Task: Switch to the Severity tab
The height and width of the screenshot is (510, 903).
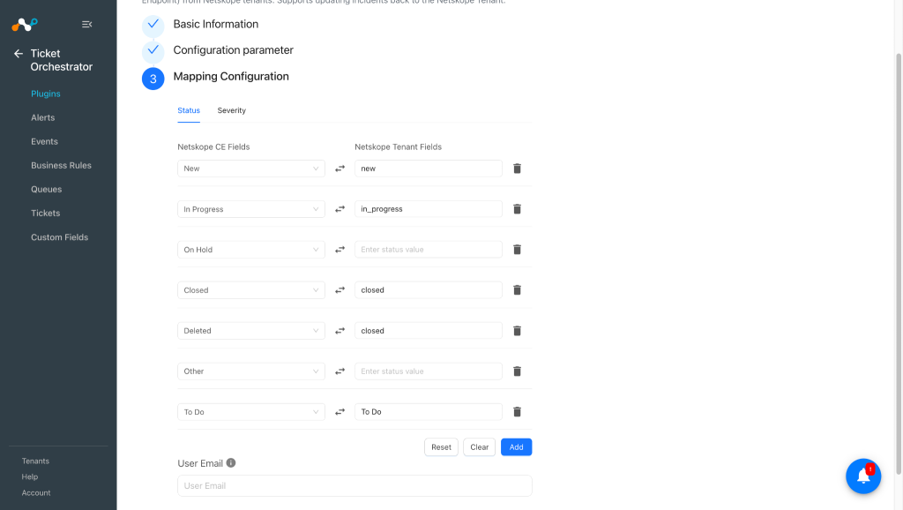Action: (232, 110)
